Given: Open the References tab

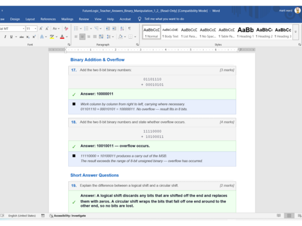Looking at the screenshot, I should [x=48, y=19].
